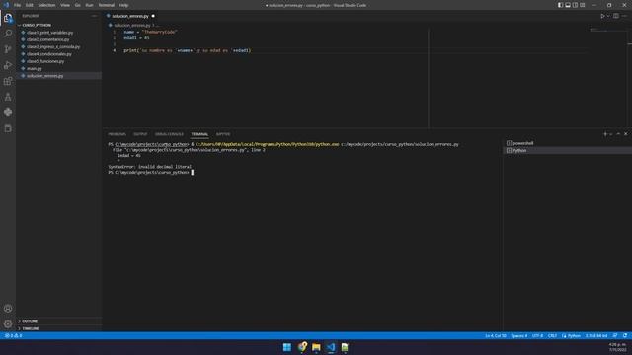Image resolution: width=632 pixels, height=355 pixels.
Task: Toggle the Secondary Side Bar layout icon
Action: 575,5
